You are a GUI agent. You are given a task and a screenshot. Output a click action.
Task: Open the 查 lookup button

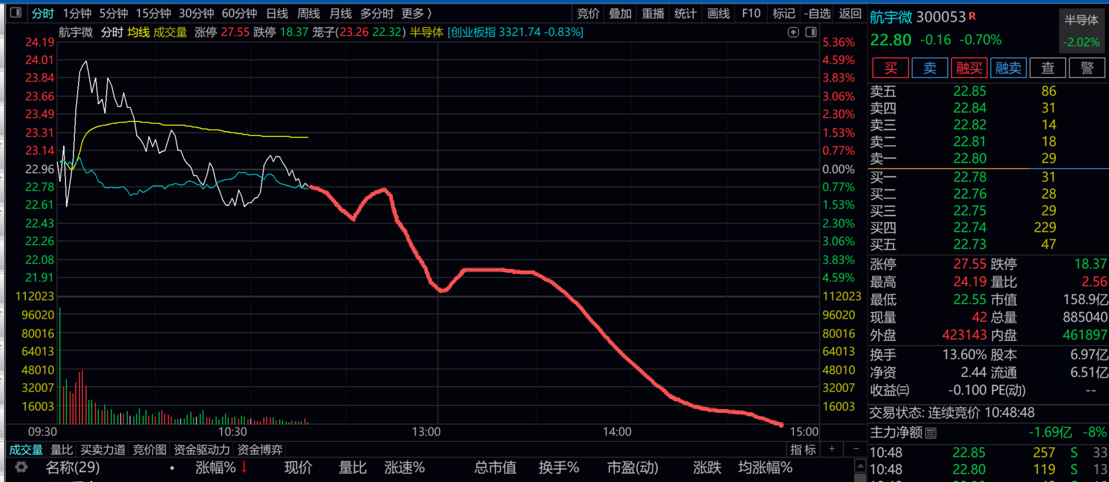(x=1047, y=68)
